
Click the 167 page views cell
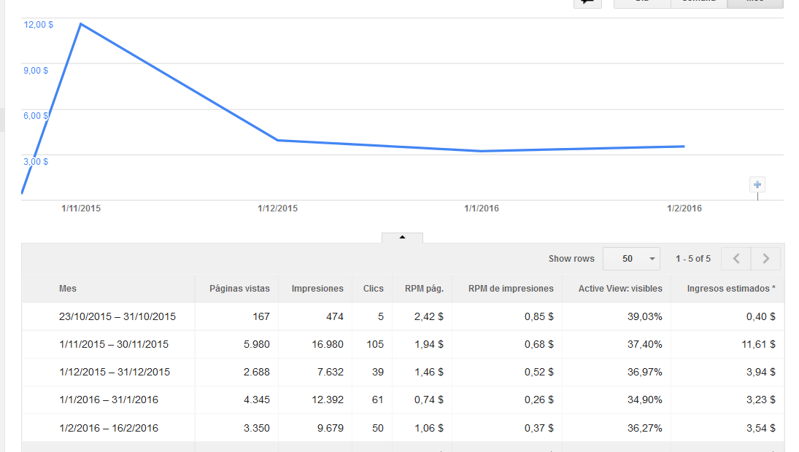261,316
